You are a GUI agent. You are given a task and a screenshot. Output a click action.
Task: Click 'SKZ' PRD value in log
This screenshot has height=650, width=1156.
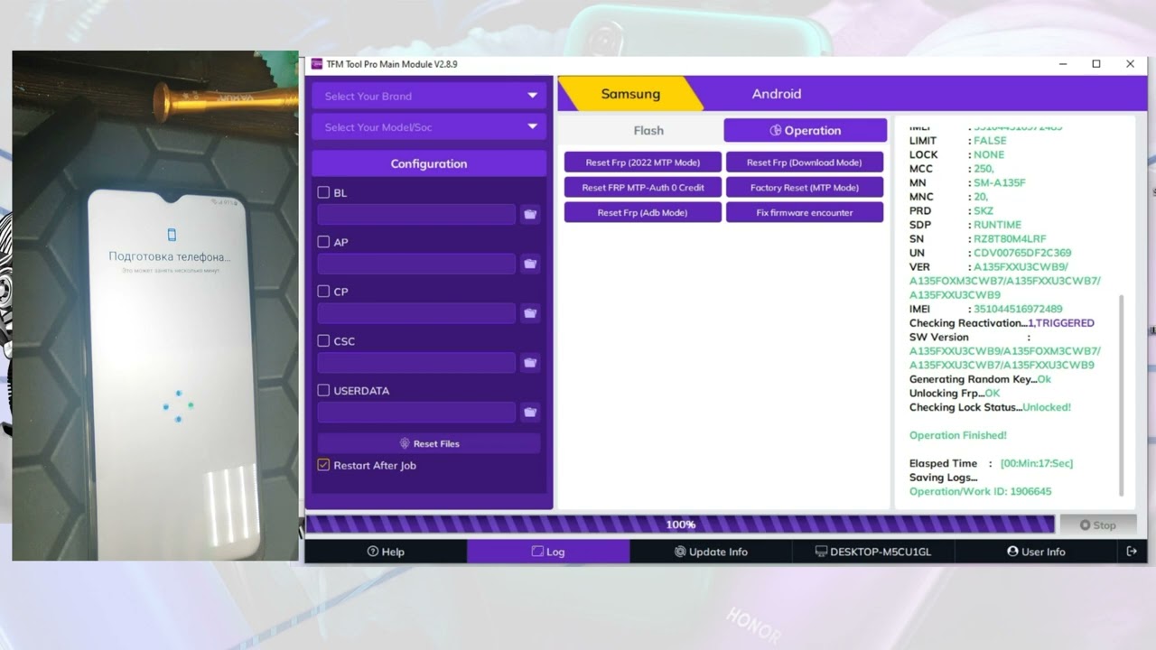(x=984, y=210)
